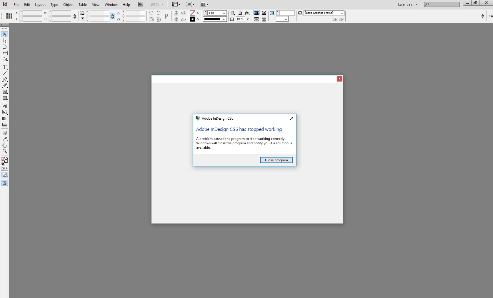Click the Rotate 90° counter-clockwise icon
493x298 pixels.
click(x=158, y=13)
